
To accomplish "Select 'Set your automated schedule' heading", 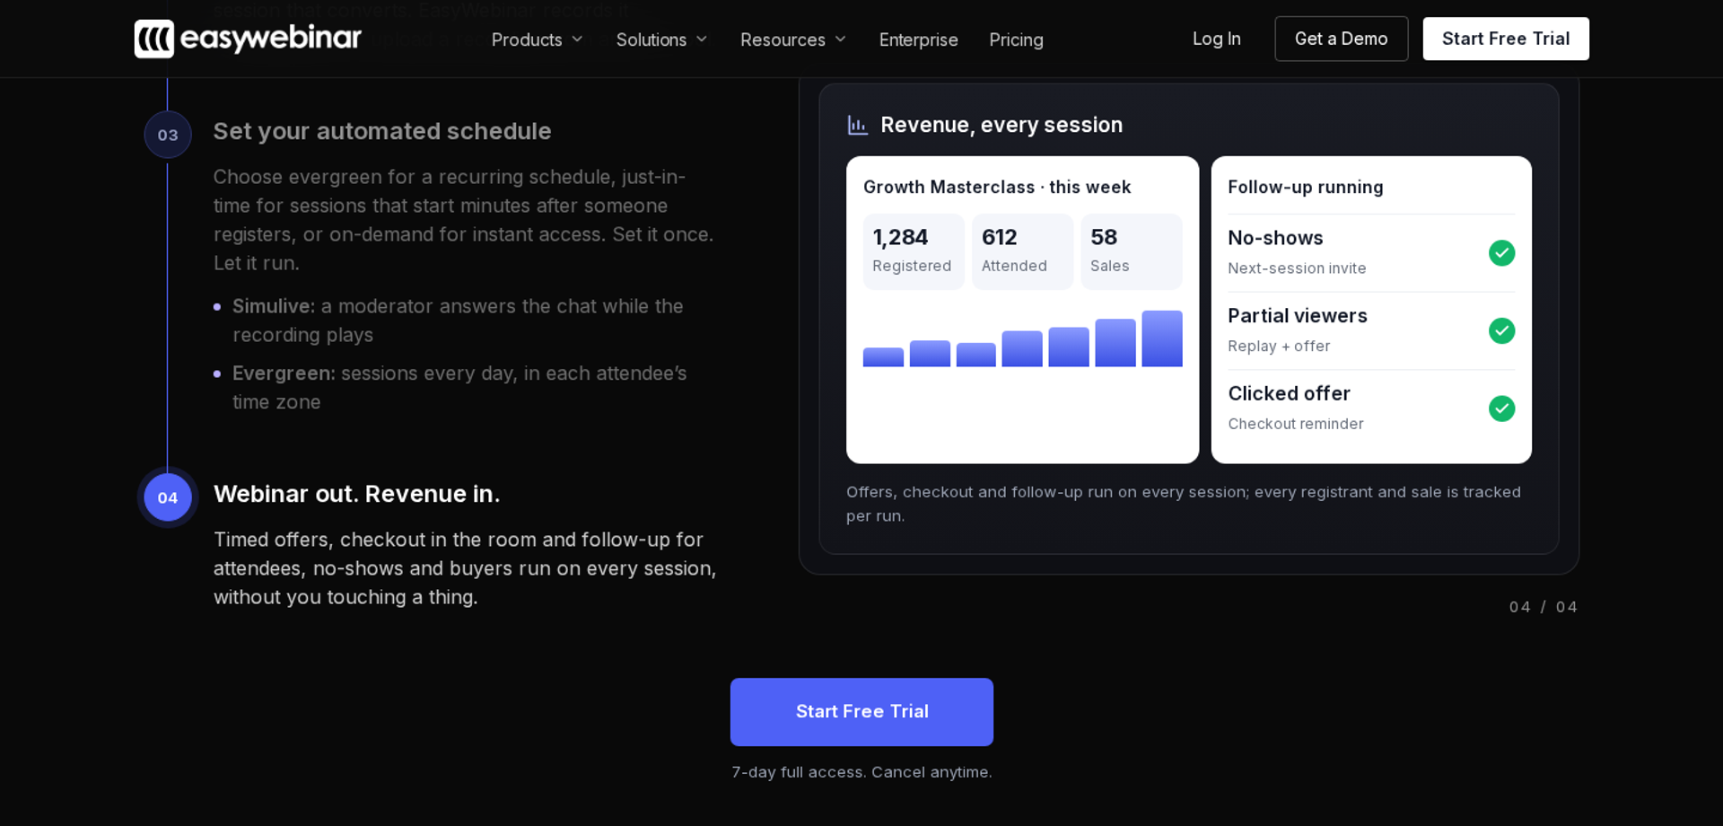I will point(382,131).
